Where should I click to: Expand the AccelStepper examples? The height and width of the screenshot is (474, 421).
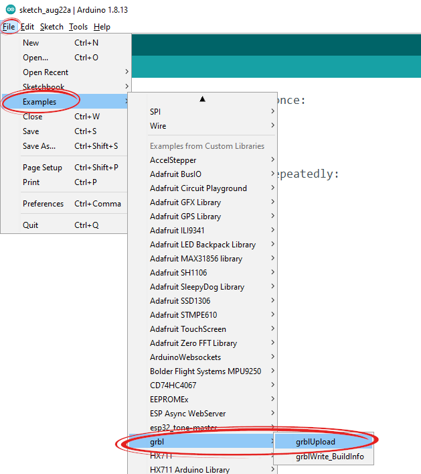pos(203,160)
